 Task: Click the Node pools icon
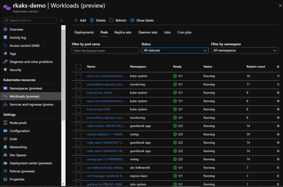[6, 123]
